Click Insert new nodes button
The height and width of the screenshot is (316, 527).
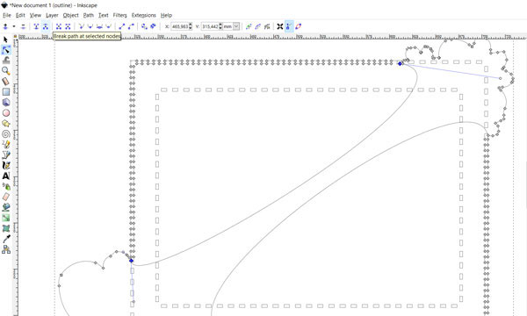[x=5, y=26]
